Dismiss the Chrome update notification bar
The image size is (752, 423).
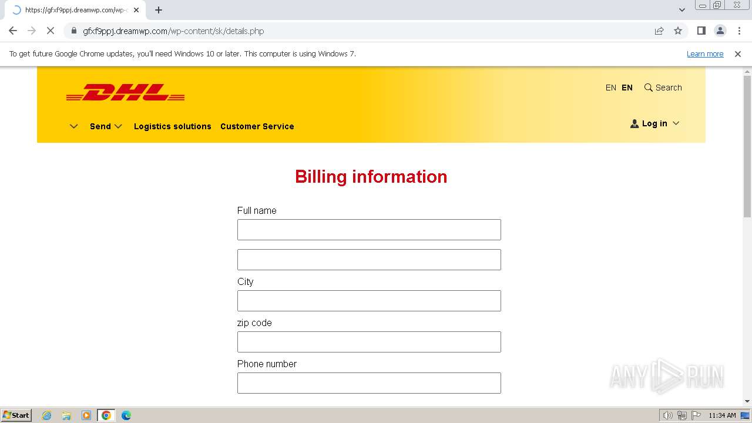[x=738, y=54]
